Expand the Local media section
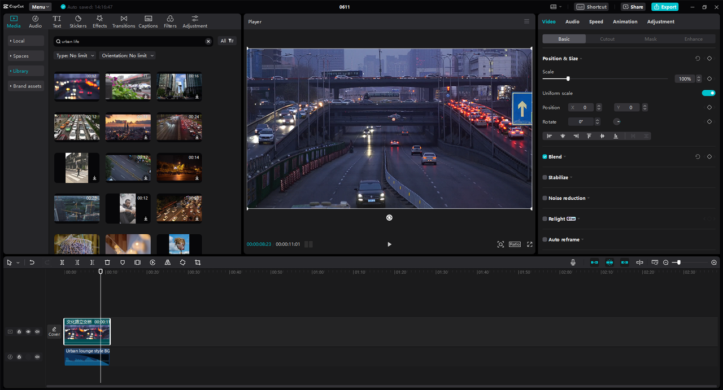The width and height of the screenshot is (723, 390). tap(26, 41)
